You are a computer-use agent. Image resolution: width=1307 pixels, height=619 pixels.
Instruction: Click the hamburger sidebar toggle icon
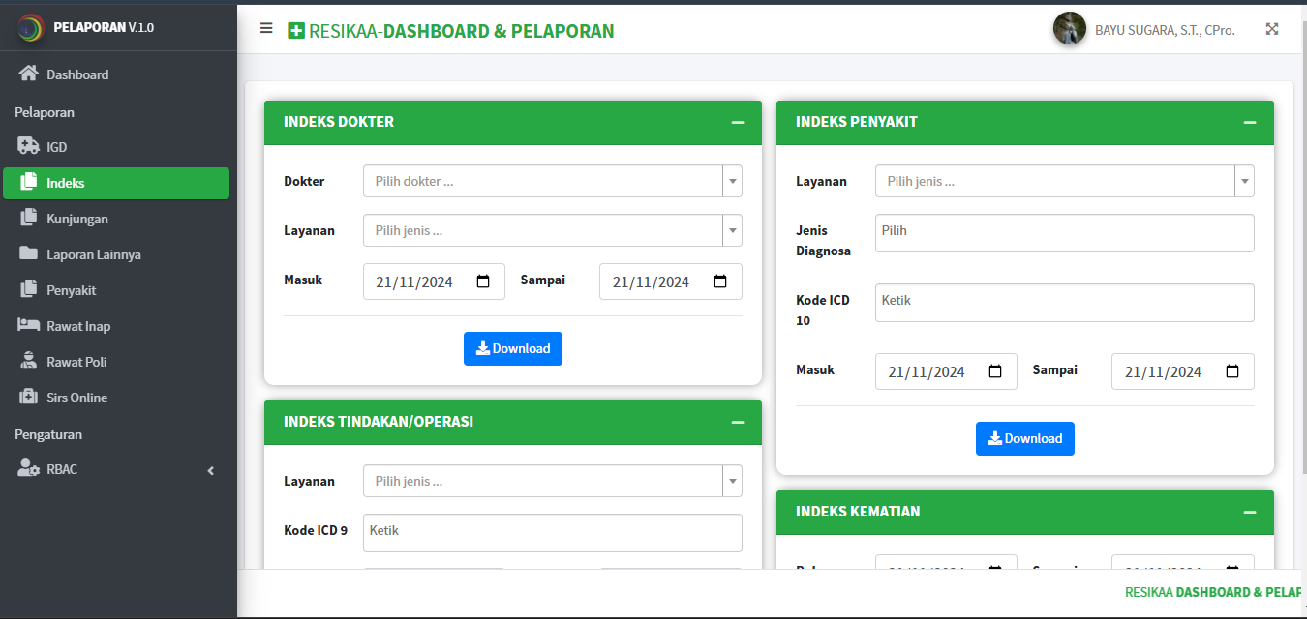click(266, 28)
